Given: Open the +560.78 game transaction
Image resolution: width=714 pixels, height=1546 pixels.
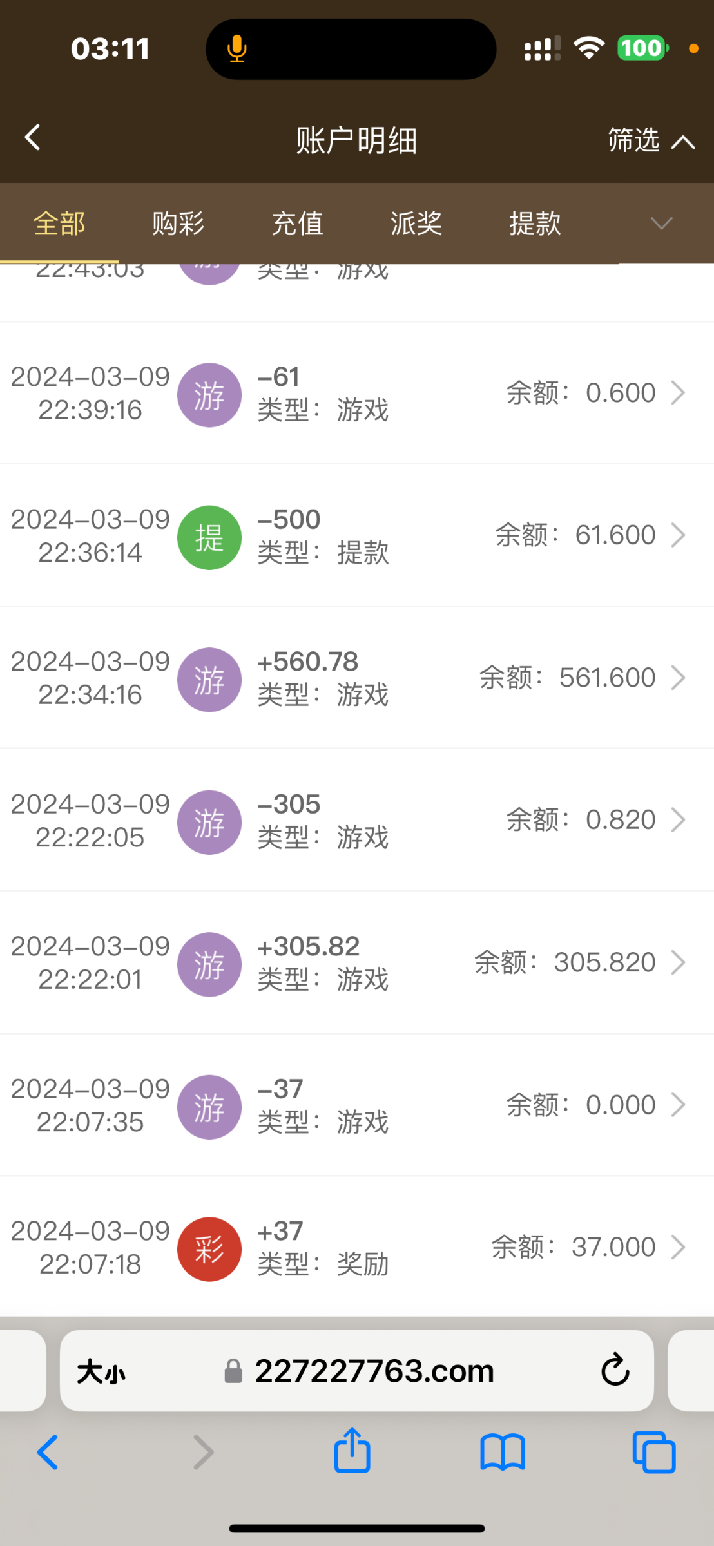Looking at the screenshot, I should [356, 678].
